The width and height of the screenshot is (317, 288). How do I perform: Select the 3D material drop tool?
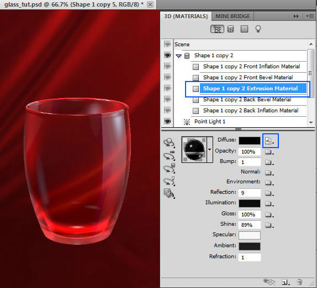170,194
